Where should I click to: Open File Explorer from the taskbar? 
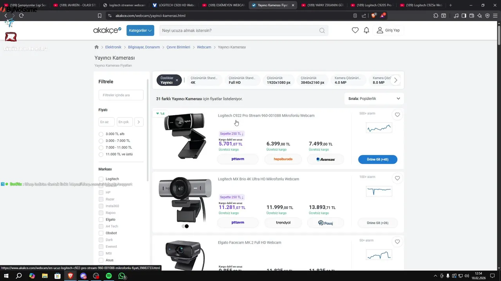[45, 276]
